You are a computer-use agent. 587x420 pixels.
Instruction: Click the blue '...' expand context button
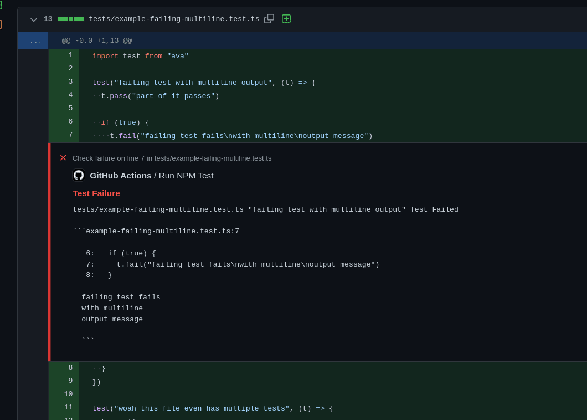[35, 40]
